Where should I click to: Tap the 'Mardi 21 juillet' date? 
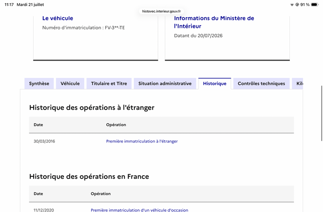30,4
